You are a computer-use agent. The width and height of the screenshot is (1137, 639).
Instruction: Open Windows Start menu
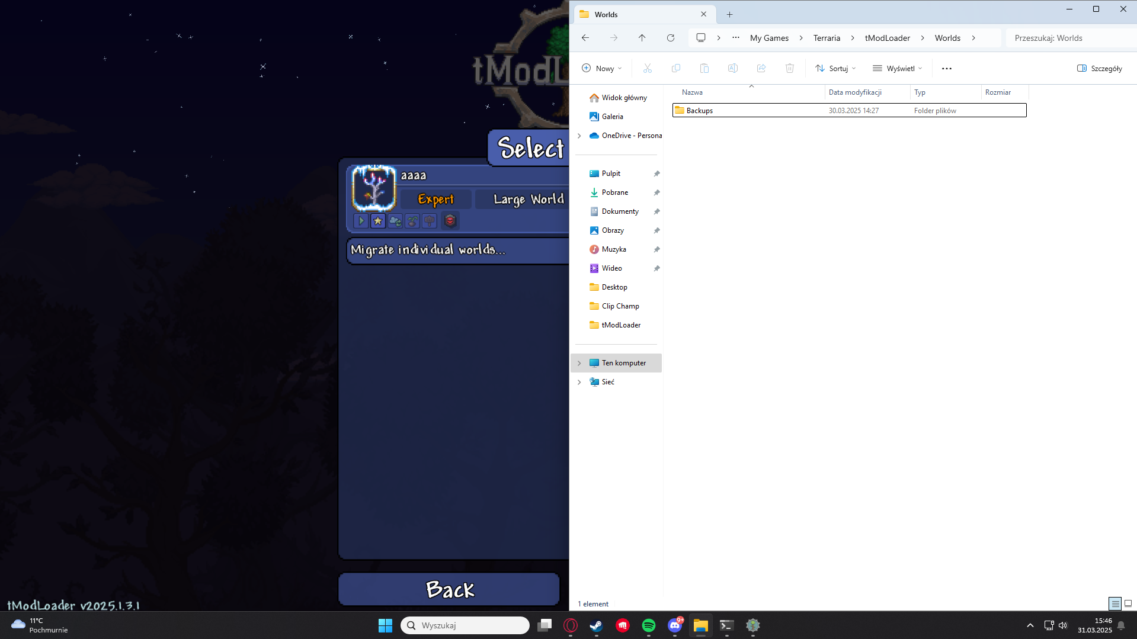385,625
